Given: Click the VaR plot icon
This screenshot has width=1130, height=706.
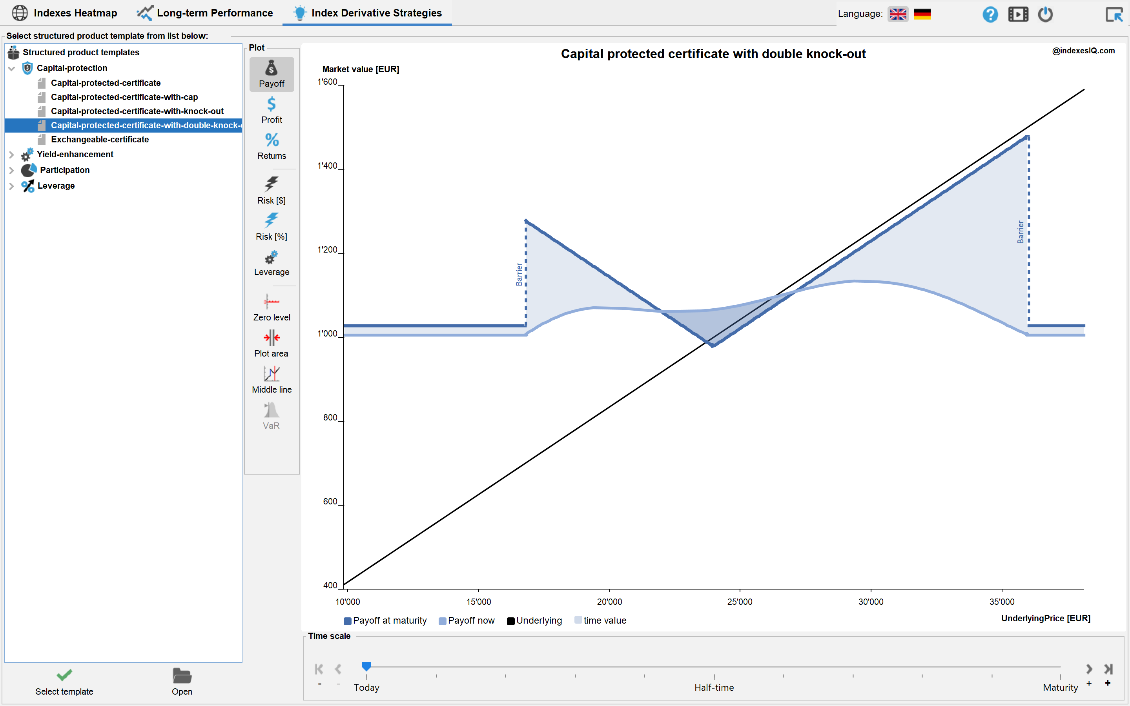Looking at the screenshot, I should click(271, 416).
